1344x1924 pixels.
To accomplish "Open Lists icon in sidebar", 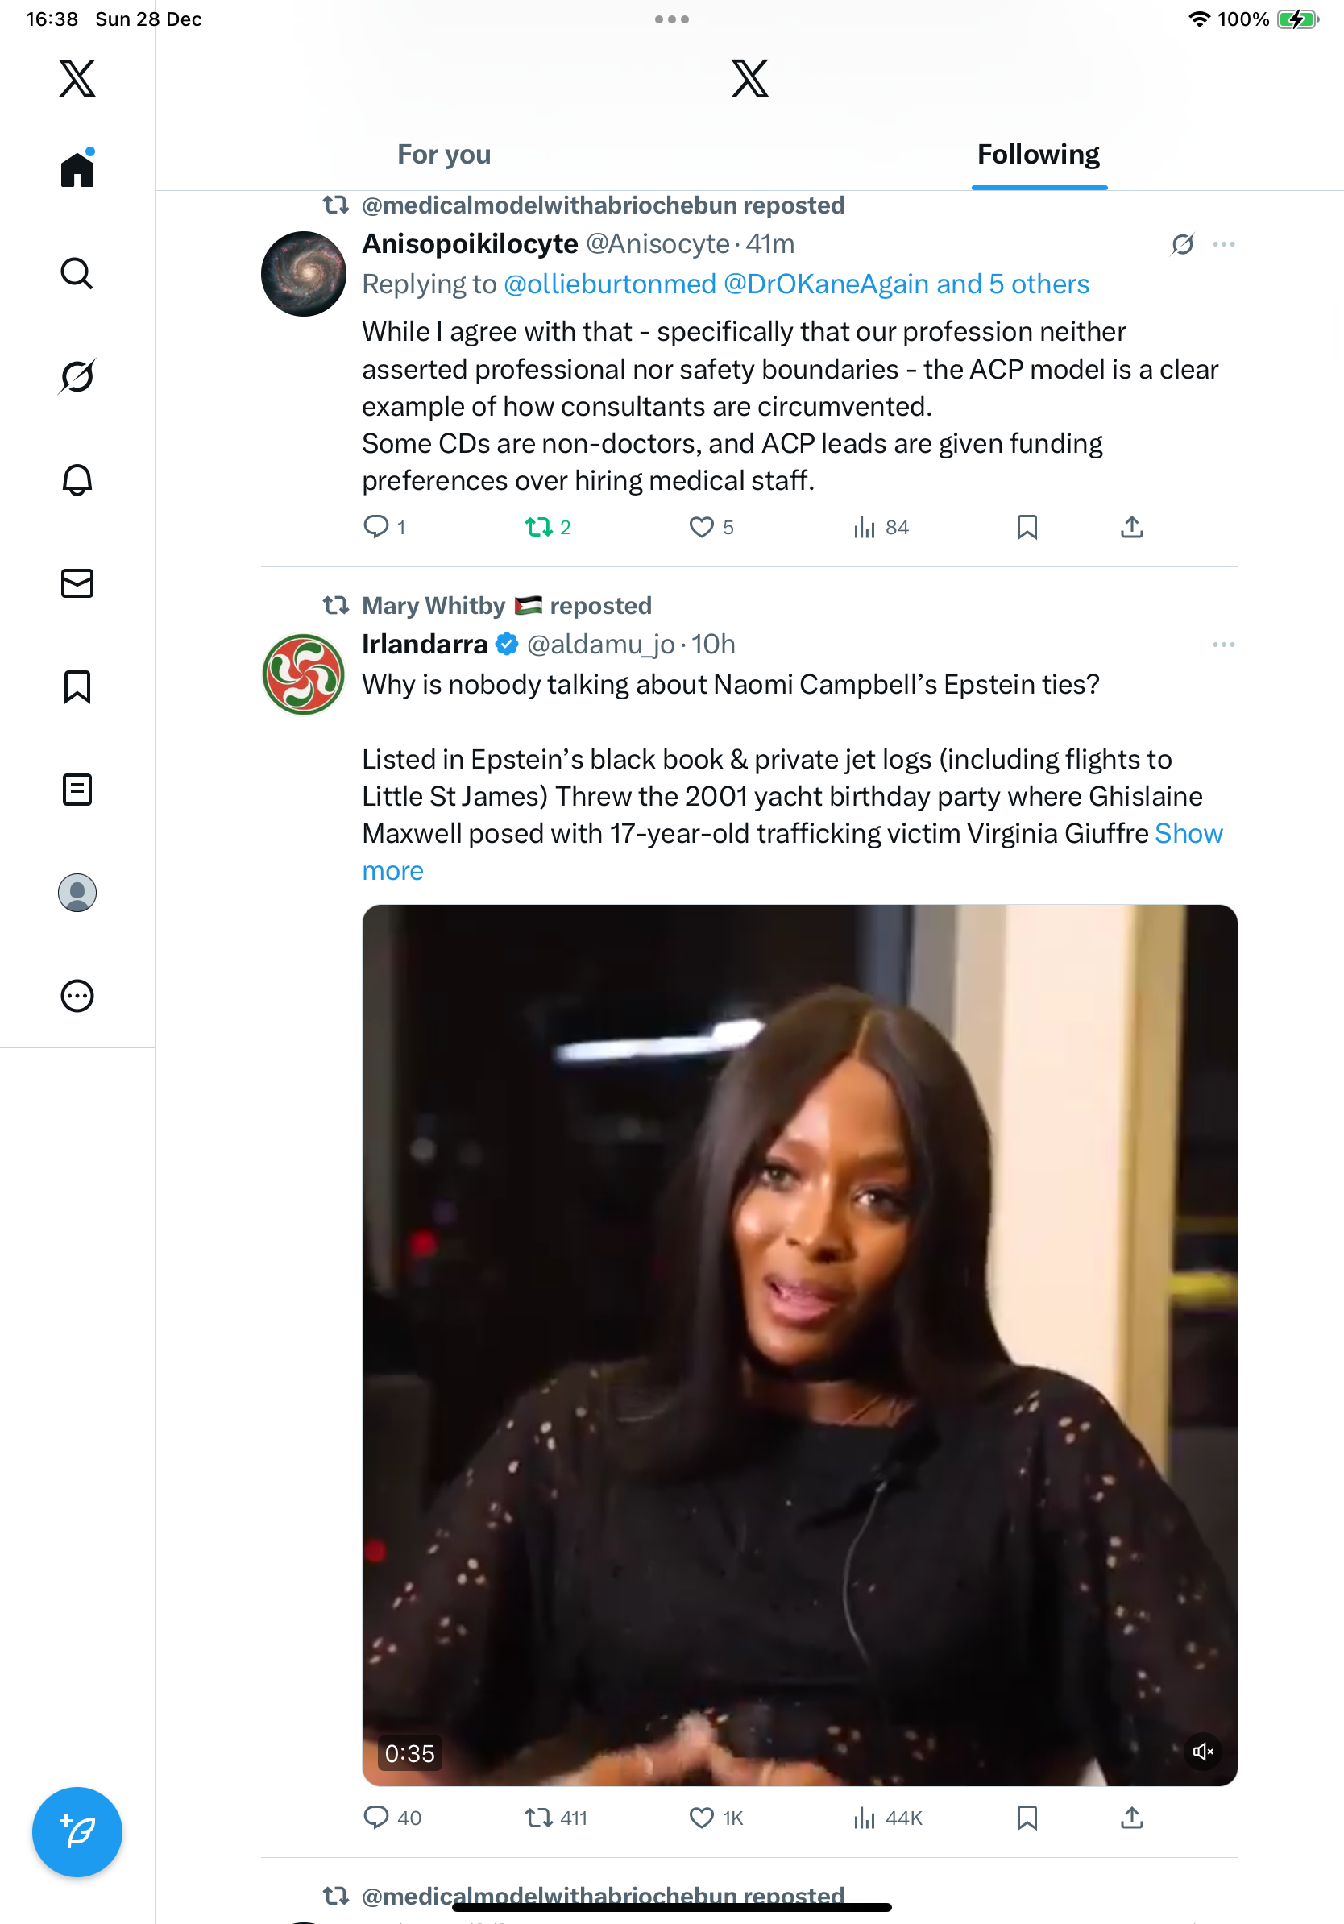I will click(77, 790).
